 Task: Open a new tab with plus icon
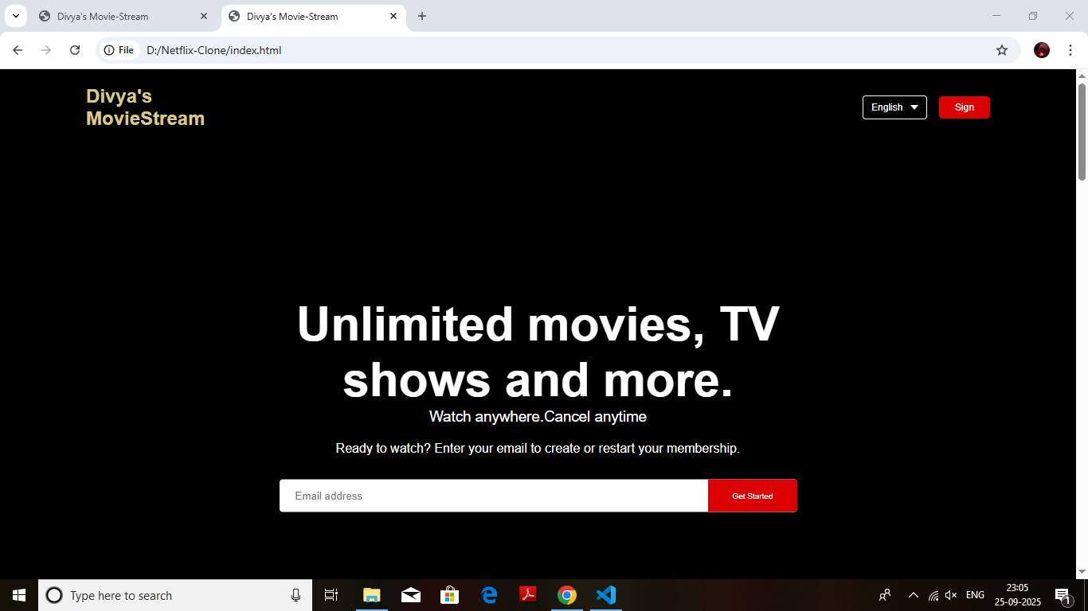[422, 16]
